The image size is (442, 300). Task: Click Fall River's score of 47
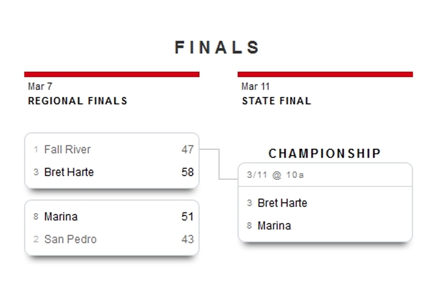point(187,149)
